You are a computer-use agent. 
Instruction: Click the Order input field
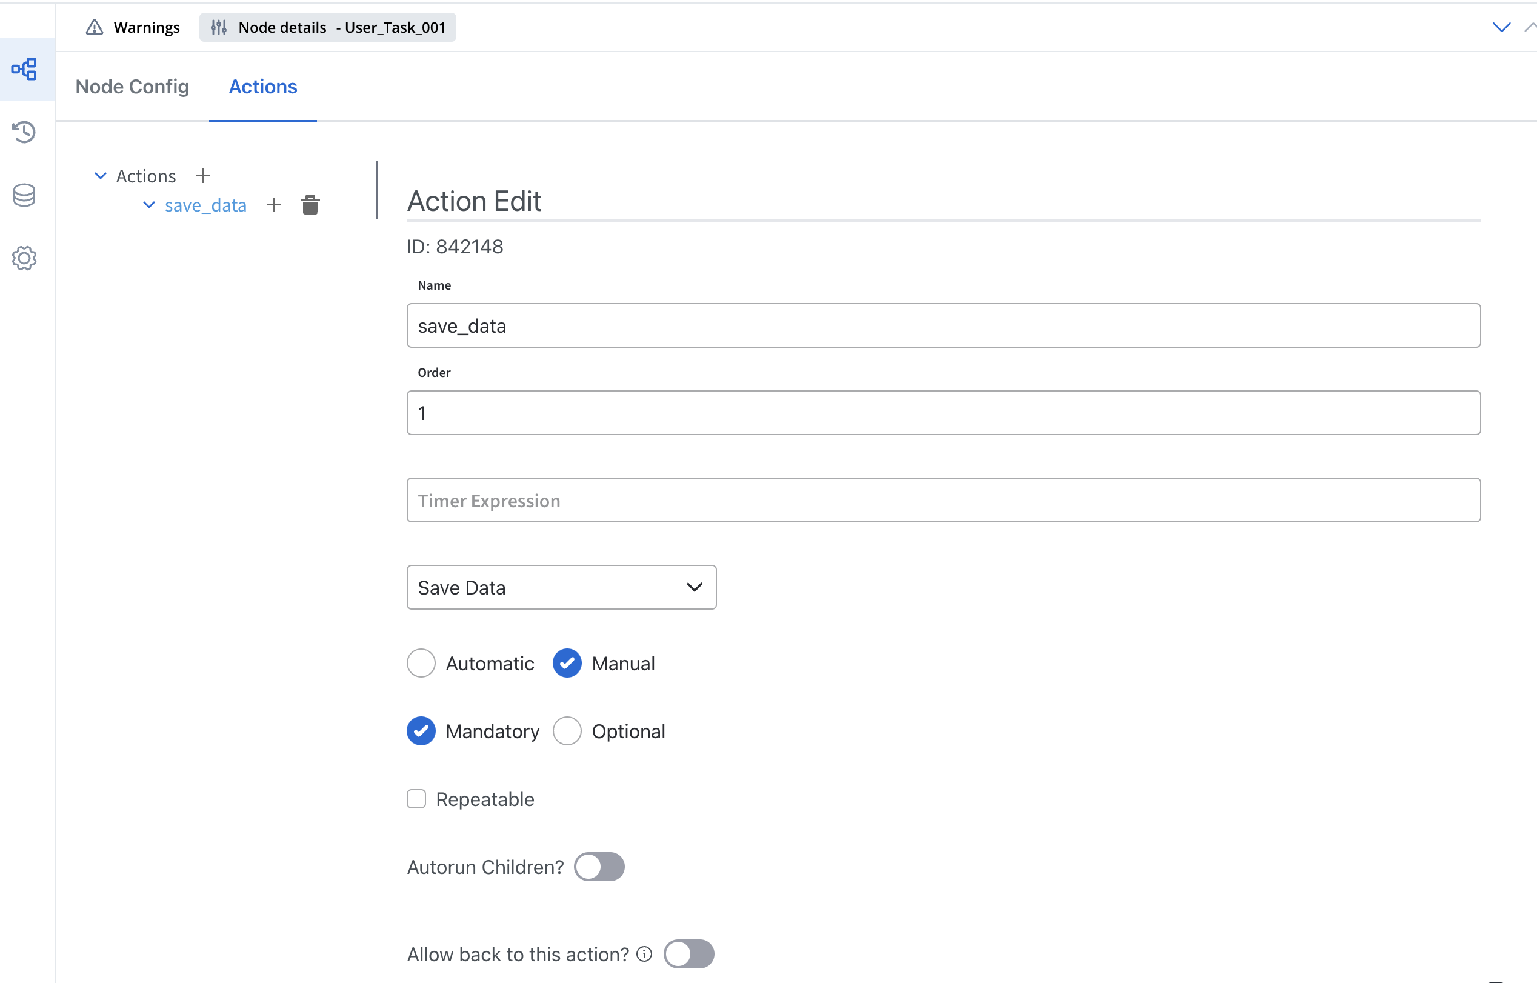pyautogui.click(x=944, y=413)
